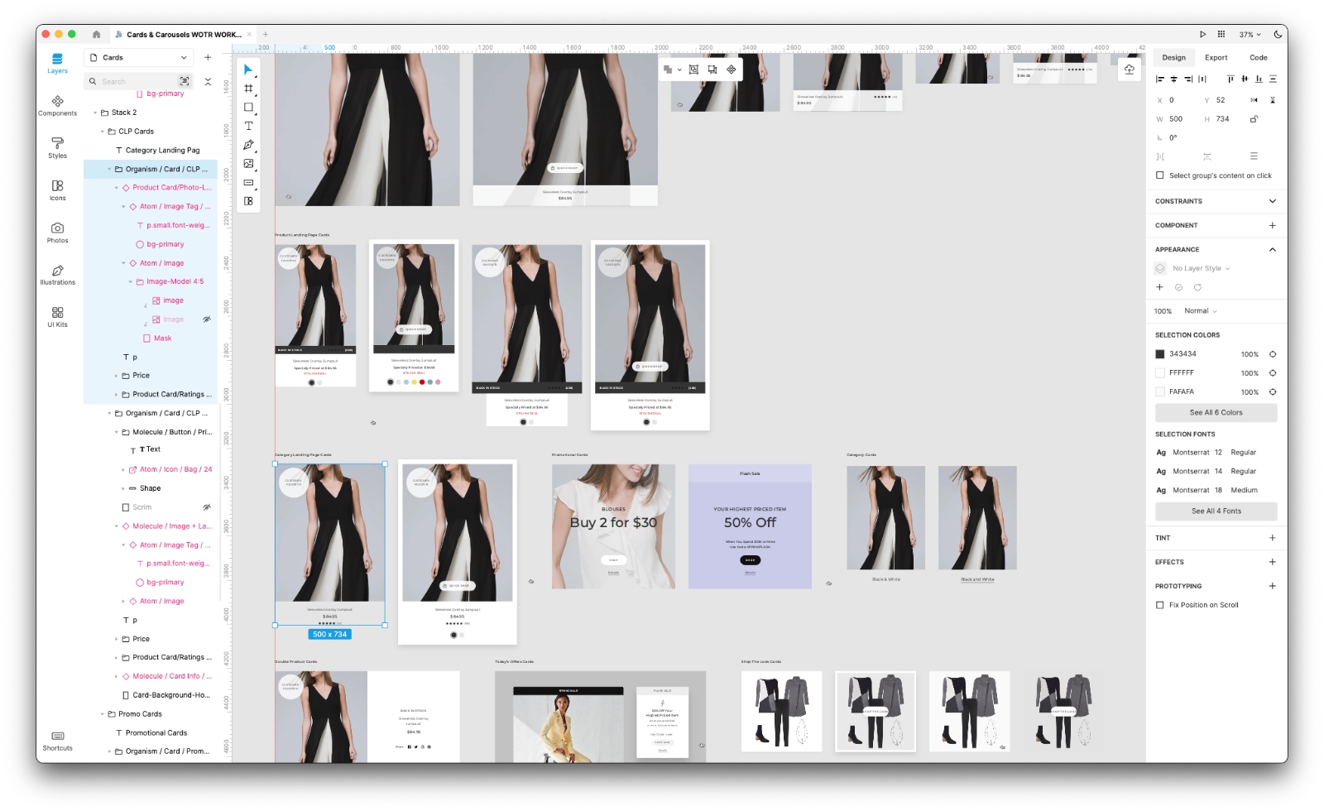Collapse the Appearance section
This screenshot has height=811, width=1324.
pos(1272,249)
